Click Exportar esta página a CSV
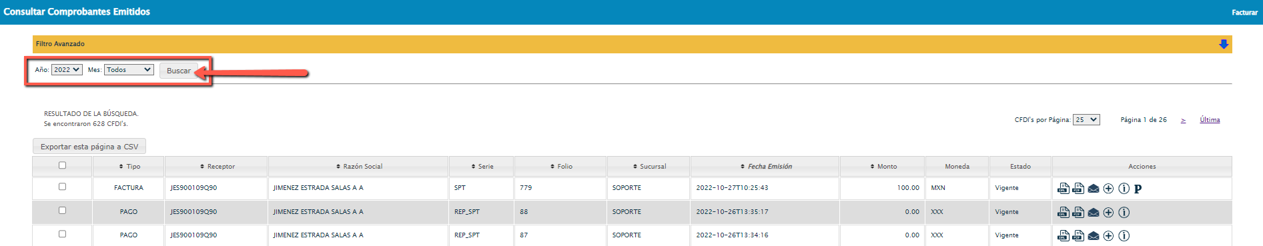1263x246 pixels. 89,147
